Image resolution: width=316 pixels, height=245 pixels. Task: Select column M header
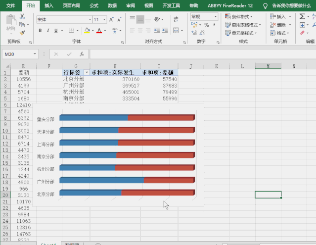tap(268, 66)
